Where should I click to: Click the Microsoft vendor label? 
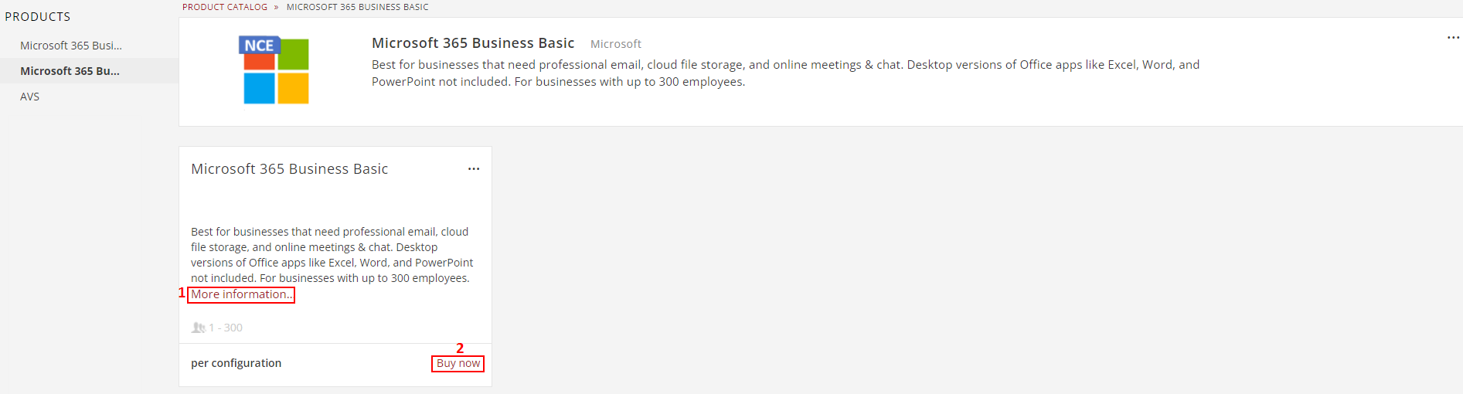coord(616,44)
